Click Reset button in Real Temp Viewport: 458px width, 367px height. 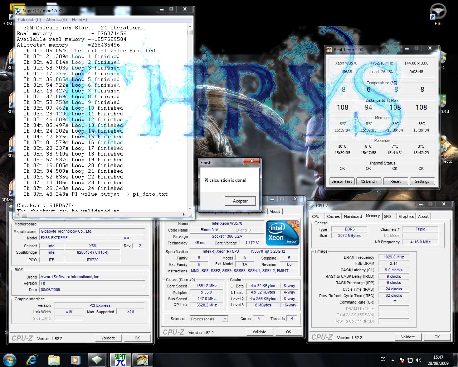coord(395,181)
